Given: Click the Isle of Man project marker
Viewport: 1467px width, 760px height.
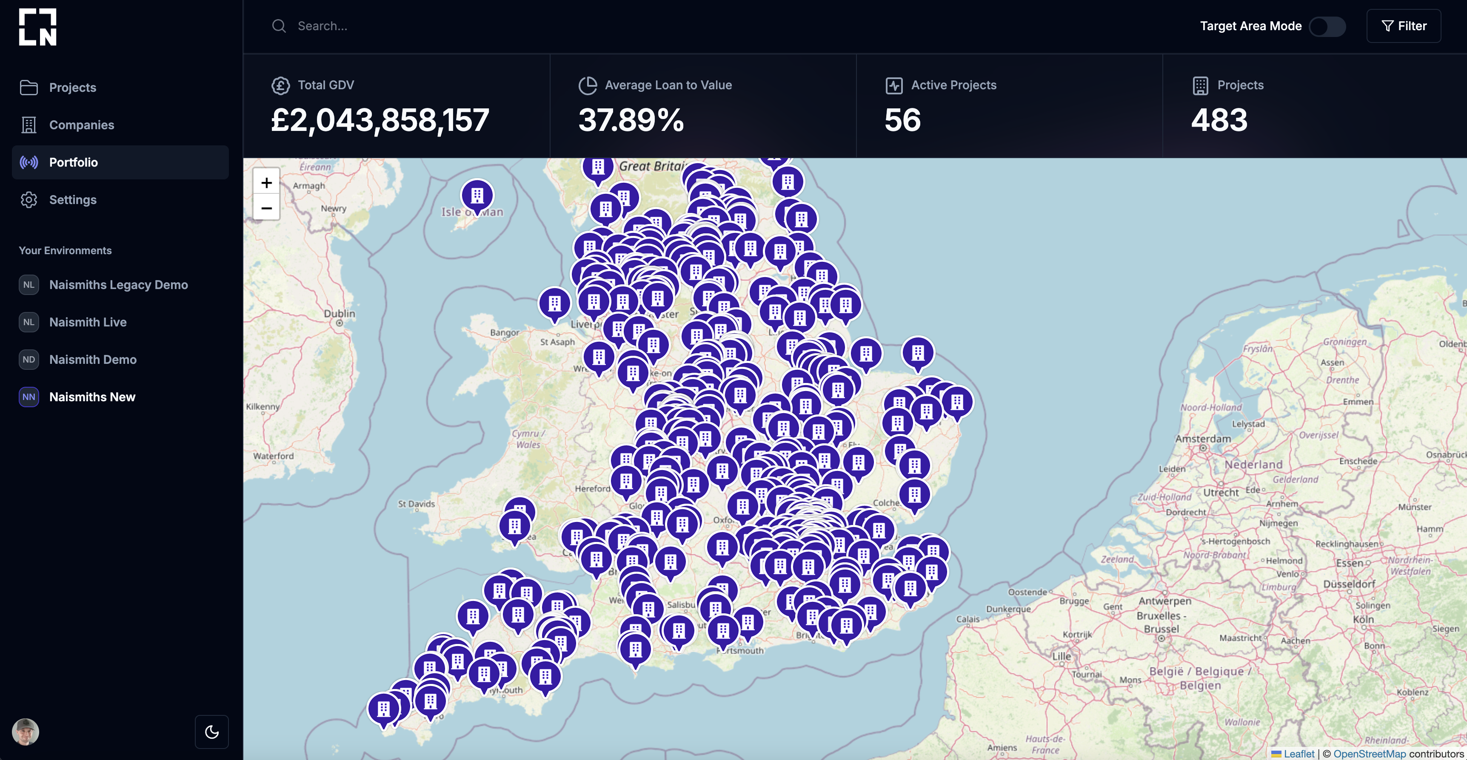Looking at the screenshot, I should [x=477, y=196].
